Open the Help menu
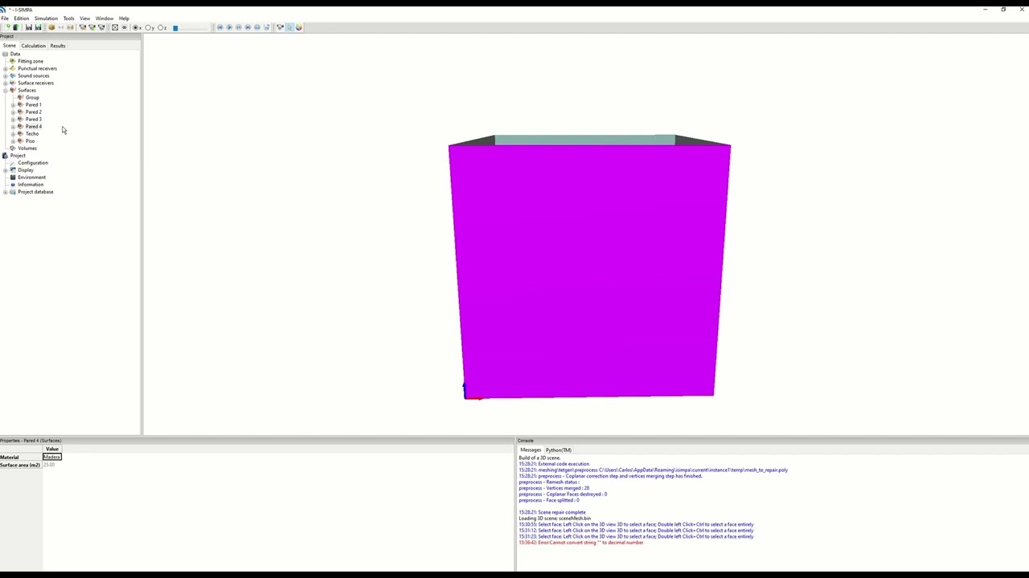This screenshot has height=578, width=1029. pos(124,18)
